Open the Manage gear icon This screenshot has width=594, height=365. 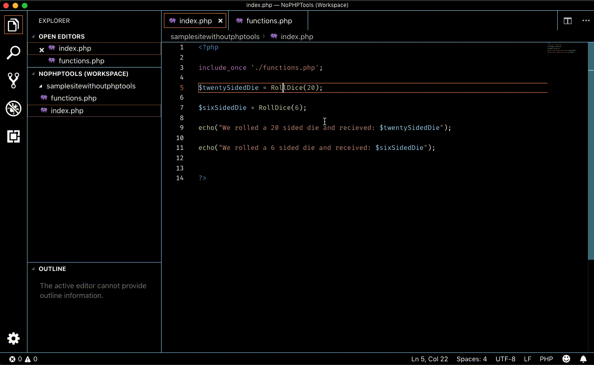[x=13, y=338]
